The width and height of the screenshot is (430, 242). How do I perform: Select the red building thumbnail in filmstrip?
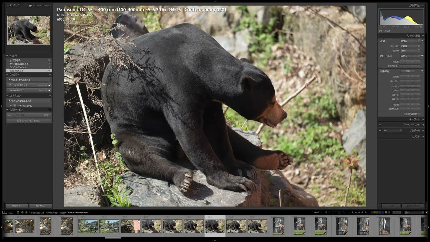tap(130, 226)
